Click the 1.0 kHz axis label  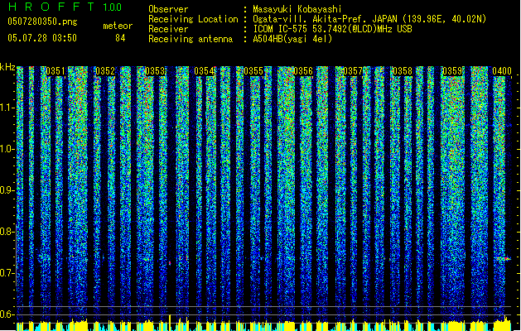(7, 149)
